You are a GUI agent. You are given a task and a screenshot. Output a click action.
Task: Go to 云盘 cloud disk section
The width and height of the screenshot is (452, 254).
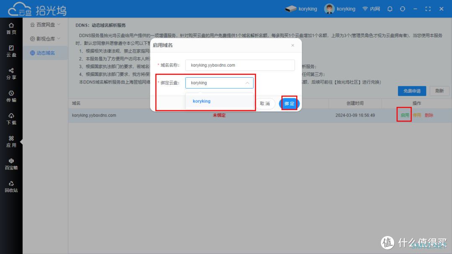coord(11,51)
